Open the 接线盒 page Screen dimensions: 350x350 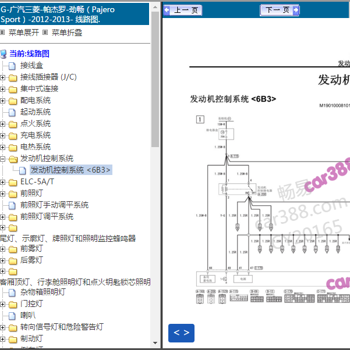[31, 65]
